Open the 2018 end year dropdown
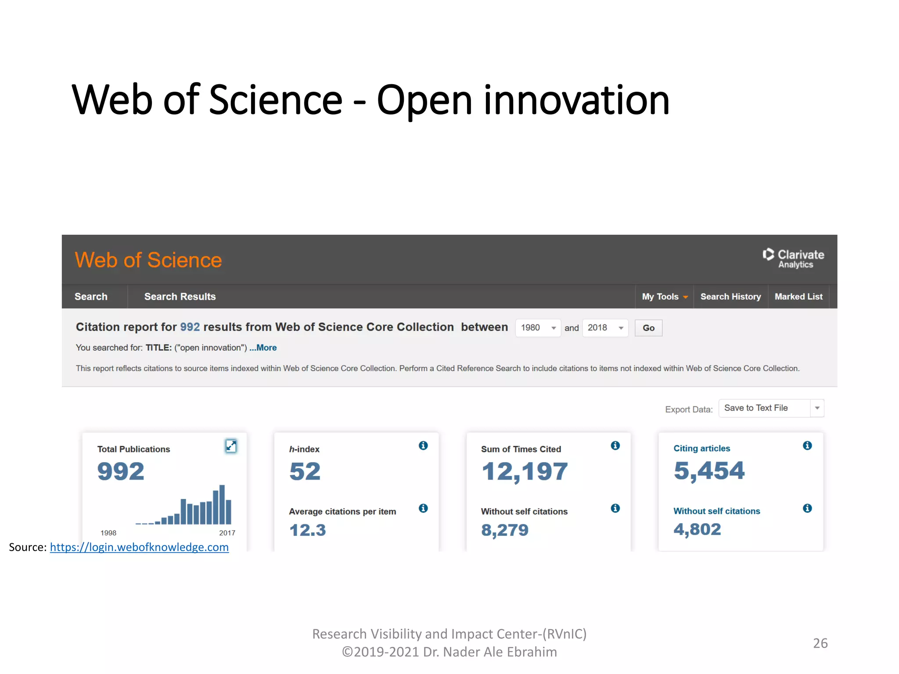 [x=605, y=328]
